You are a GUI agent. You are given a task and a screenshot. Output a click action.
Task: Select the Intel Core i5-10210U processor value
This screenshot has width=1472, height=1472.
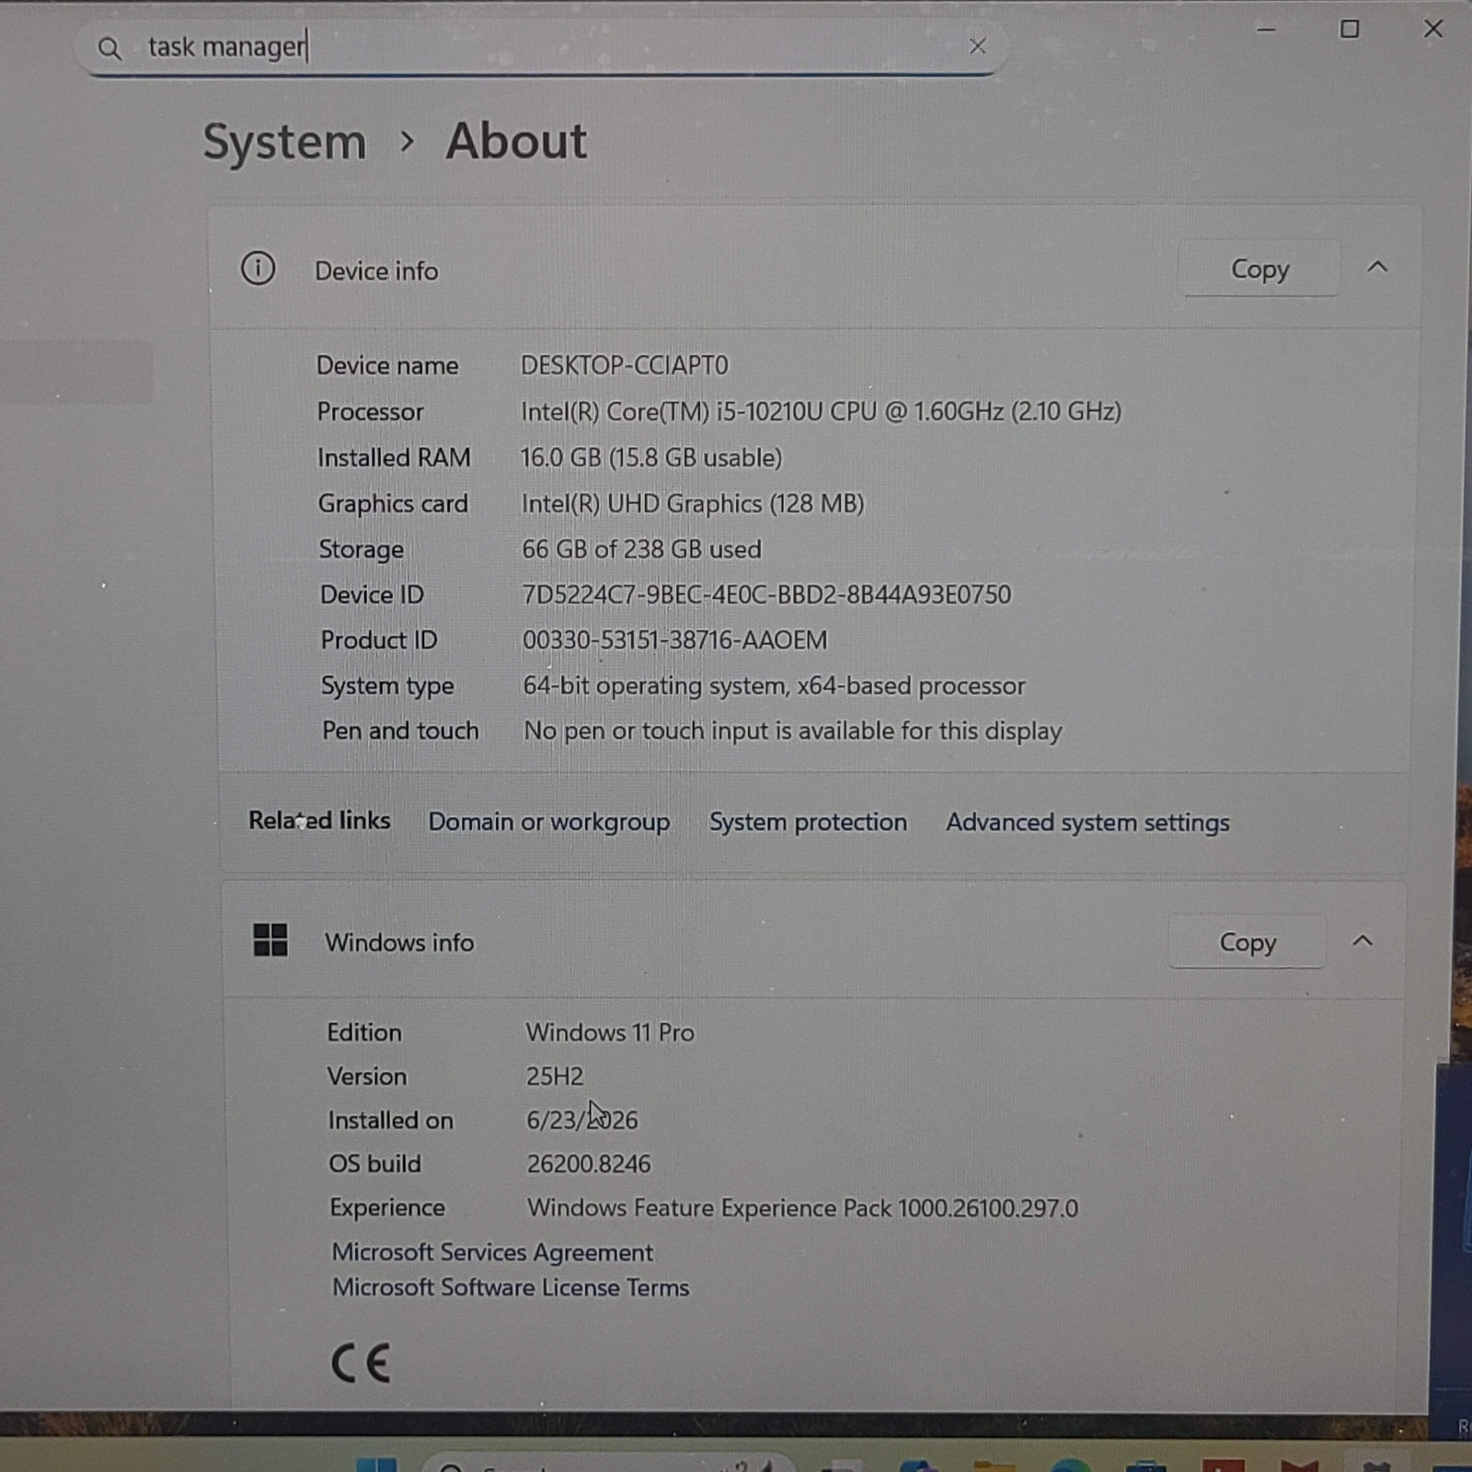(x=821, y=411)
